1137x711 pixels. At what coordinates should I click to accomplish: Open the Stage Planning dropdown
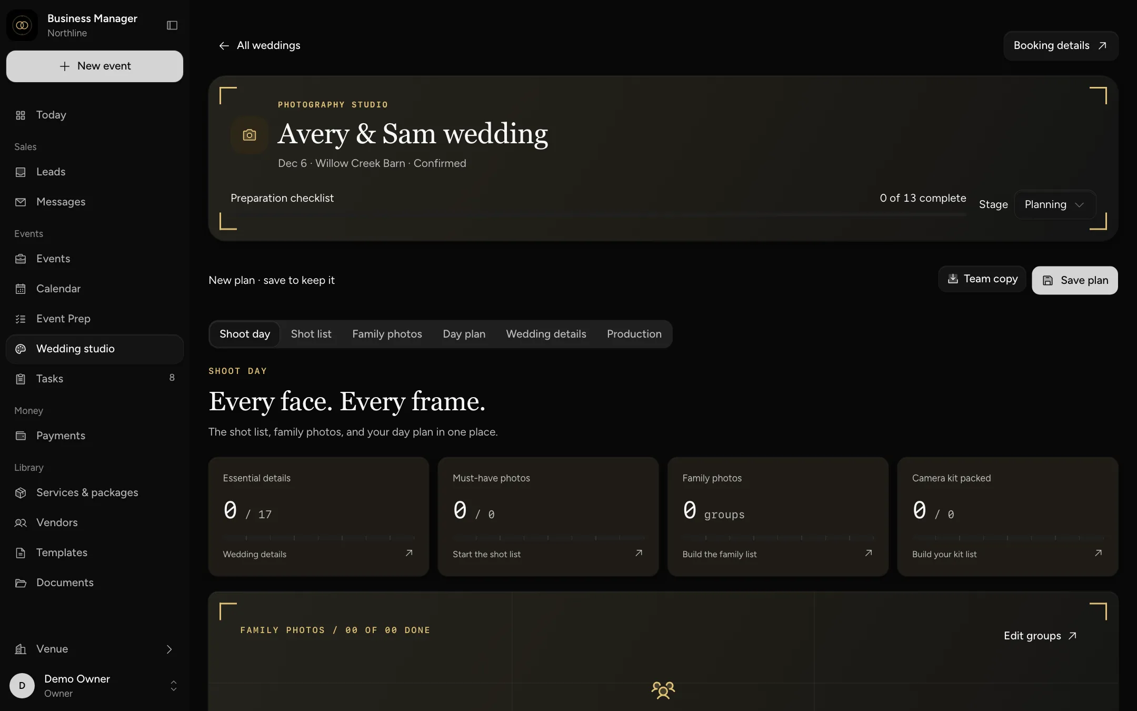(x=1055, y=204)
